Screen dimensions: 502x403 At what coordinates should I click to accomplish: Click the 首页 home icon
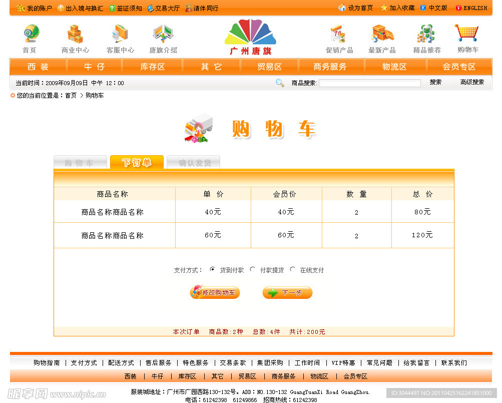point(31,34)
